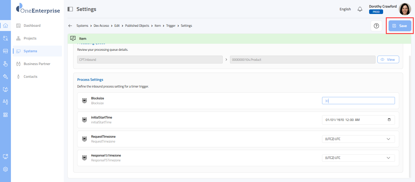Open Dashboard in the sidebar menu
Viewport: 415px width, 182px height.
(x=32, y=26)
